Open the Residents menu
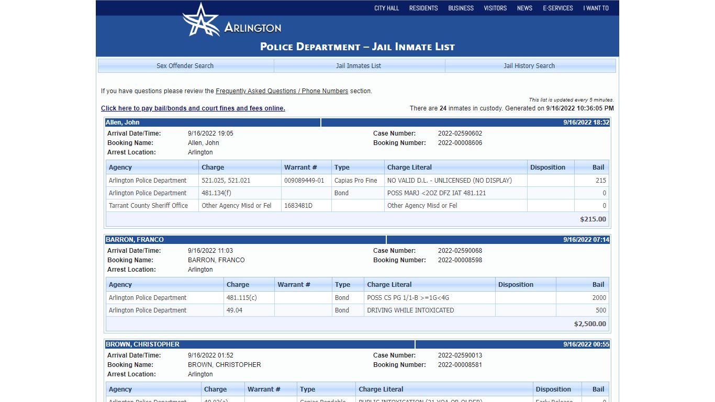Viewport: 715px width, 402px height. coord(423,8)
